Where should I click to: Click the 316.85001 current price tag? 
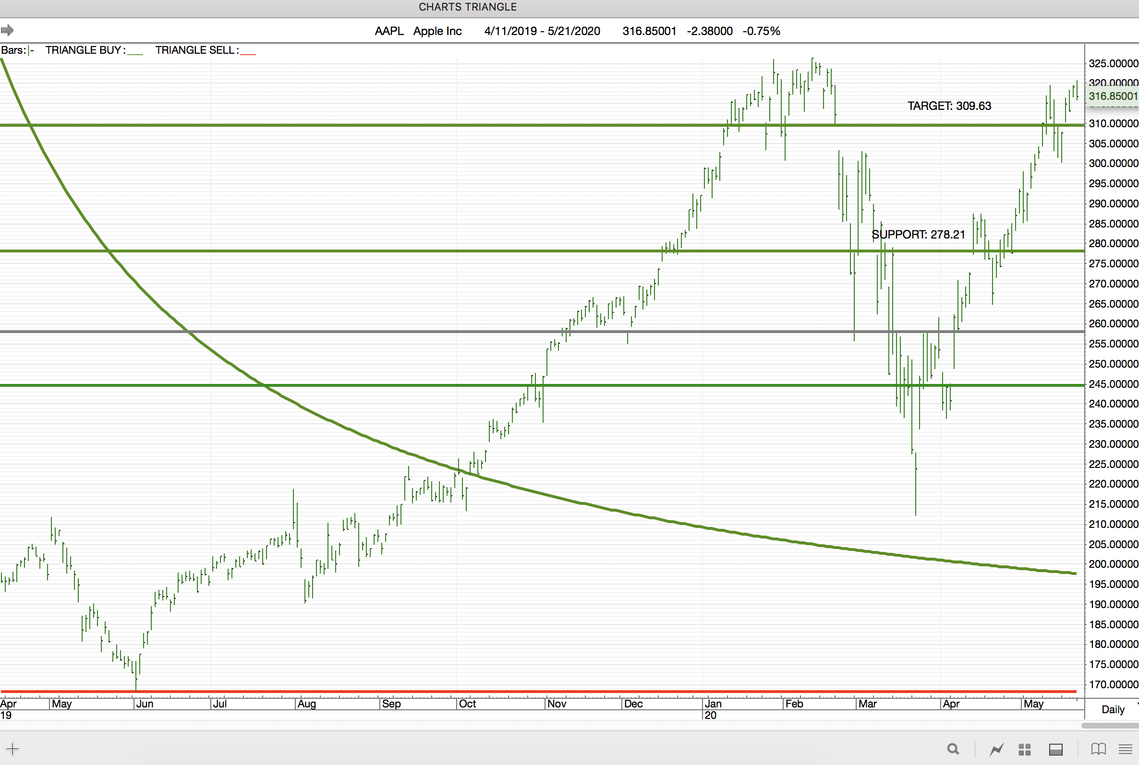[x=1113, y=96]
